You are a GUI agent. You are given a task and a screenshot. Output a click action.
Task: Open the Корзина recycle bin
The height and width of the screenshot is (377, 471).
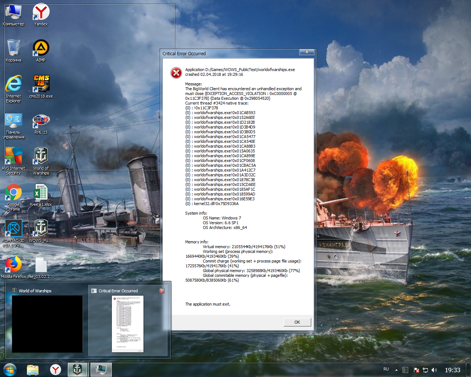[x=14, y=48]
